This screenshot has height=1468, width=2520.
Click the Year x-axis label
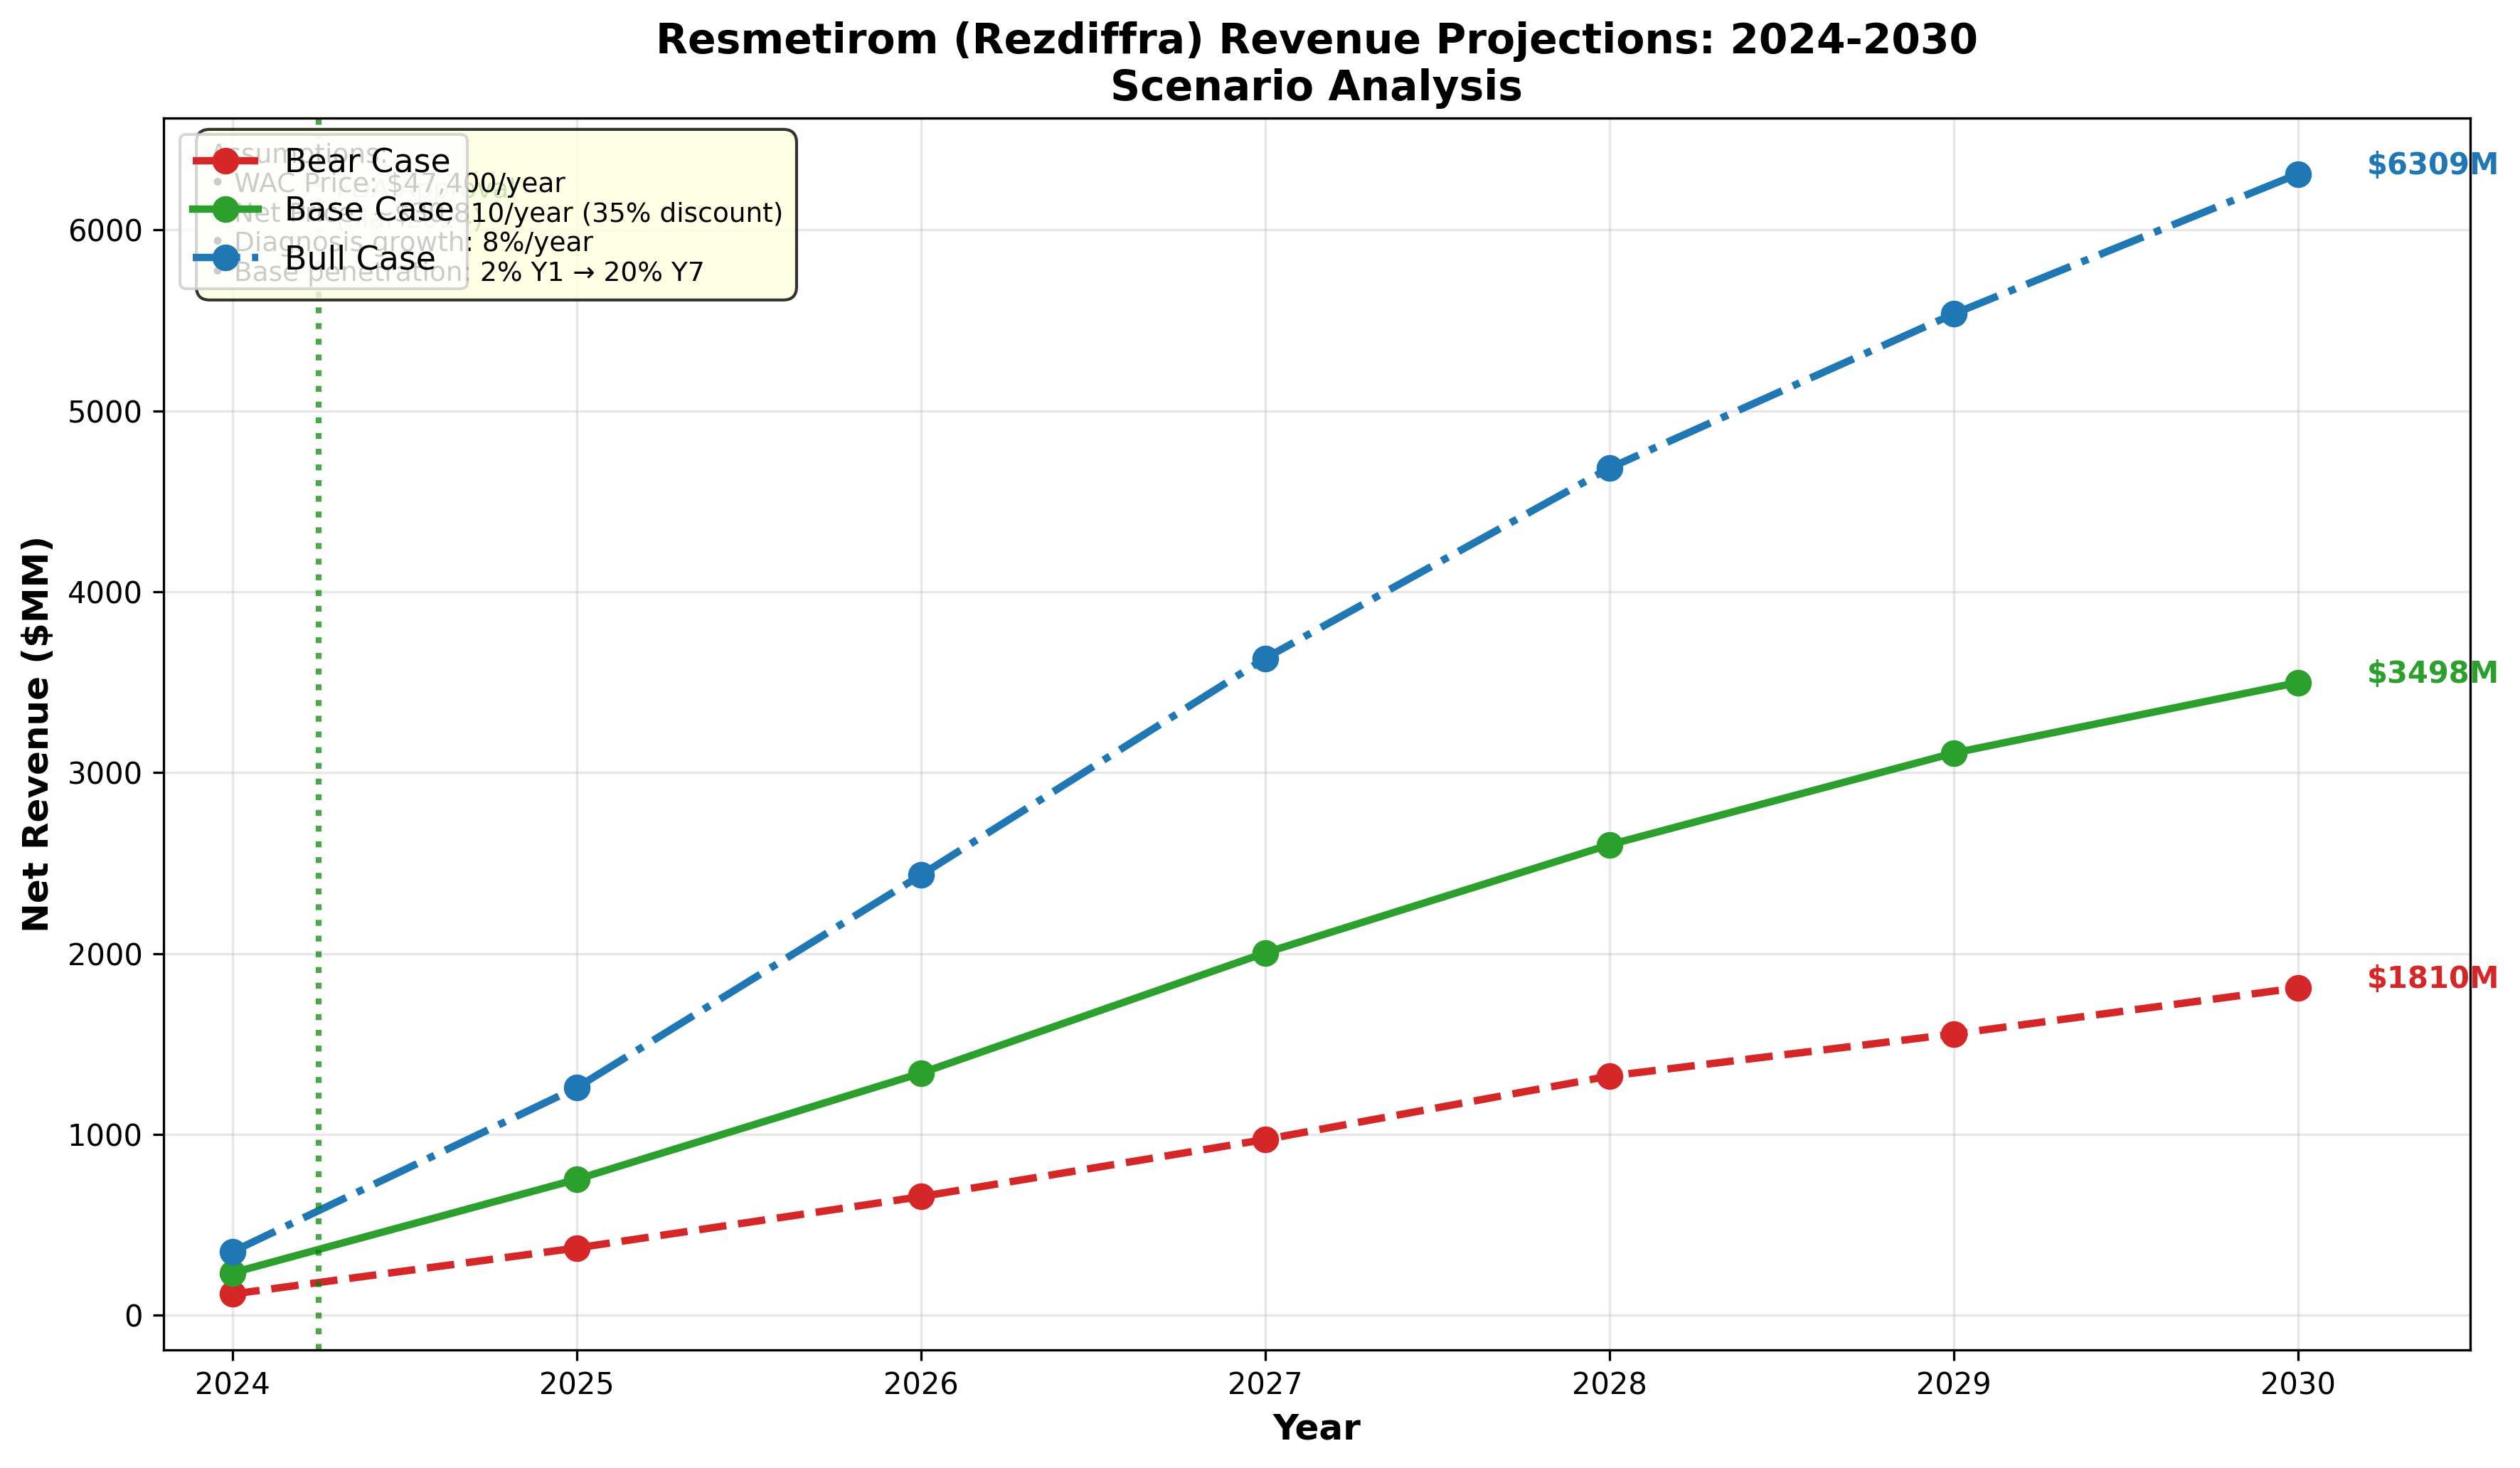tap(1316, 1428)
